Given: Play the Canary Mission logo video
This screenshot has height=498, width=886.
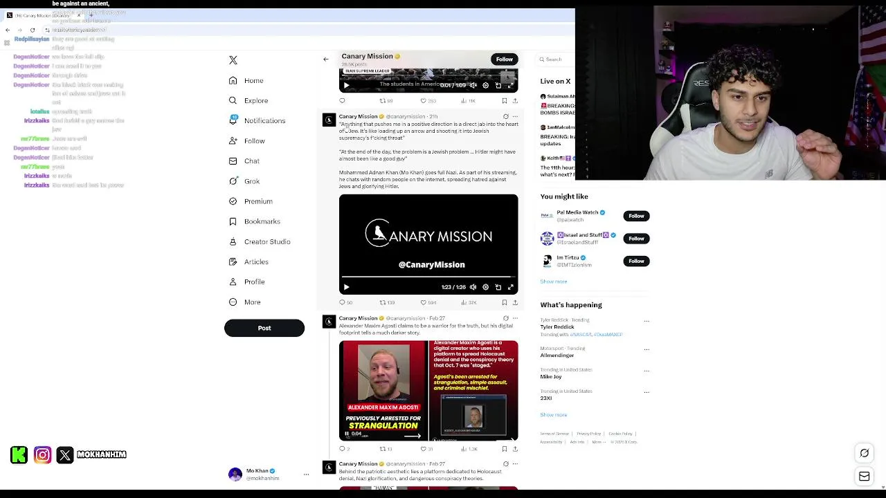Looking at the screenshot, I should (347, 287).
